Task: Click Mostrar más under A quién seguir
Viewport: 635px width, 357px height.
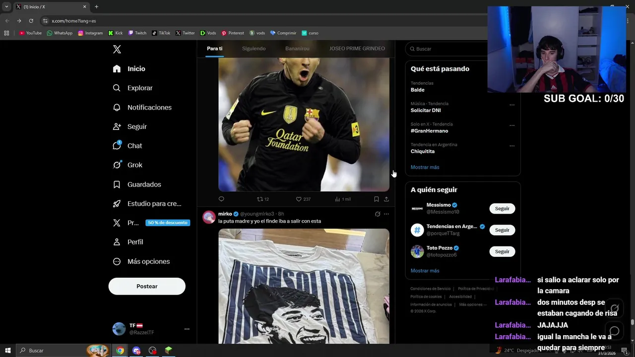Action: 425,271
